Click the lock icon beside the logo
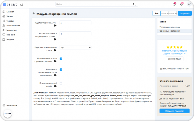 22,4
